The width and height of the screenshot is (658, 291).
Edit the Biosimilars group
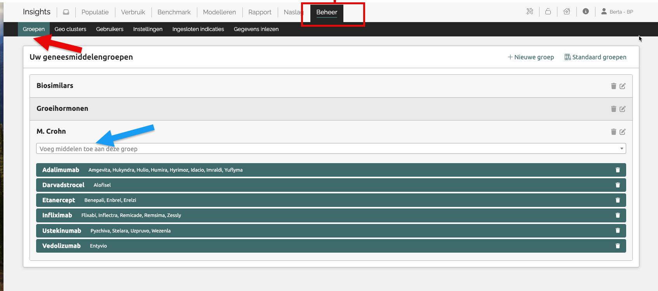(623, 86)
